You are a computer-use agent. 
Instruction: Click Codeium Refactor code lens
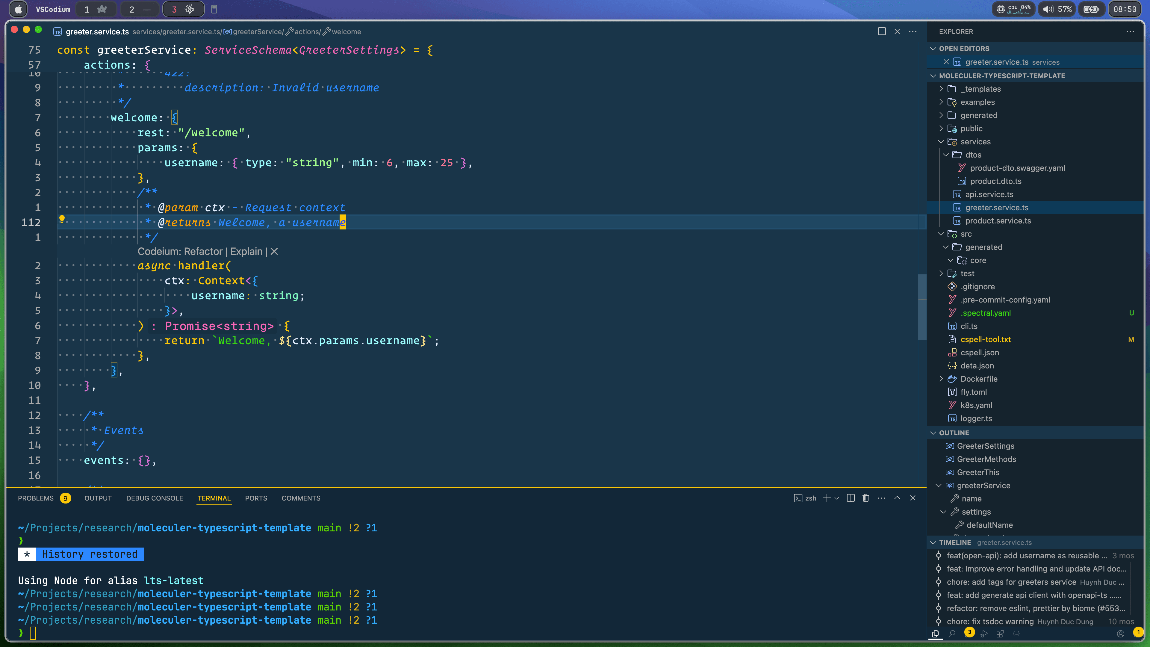[203, 251]
